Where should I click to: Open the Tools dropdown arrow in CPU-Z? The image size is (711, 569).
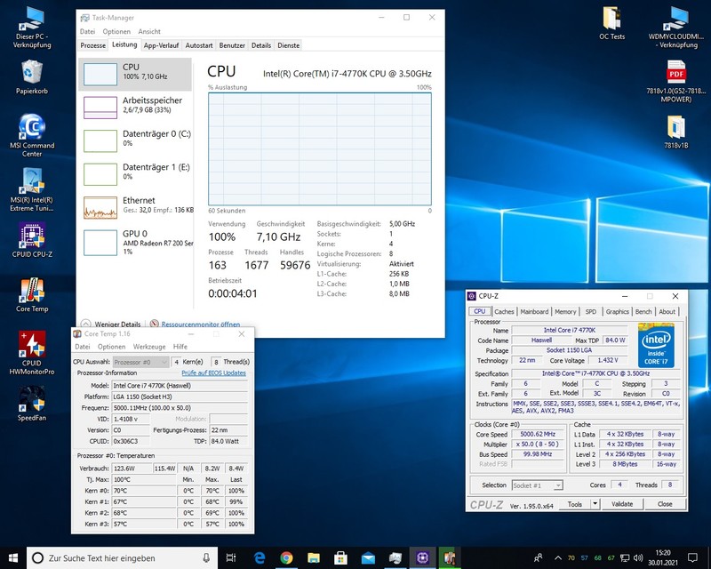coord(595,504)
